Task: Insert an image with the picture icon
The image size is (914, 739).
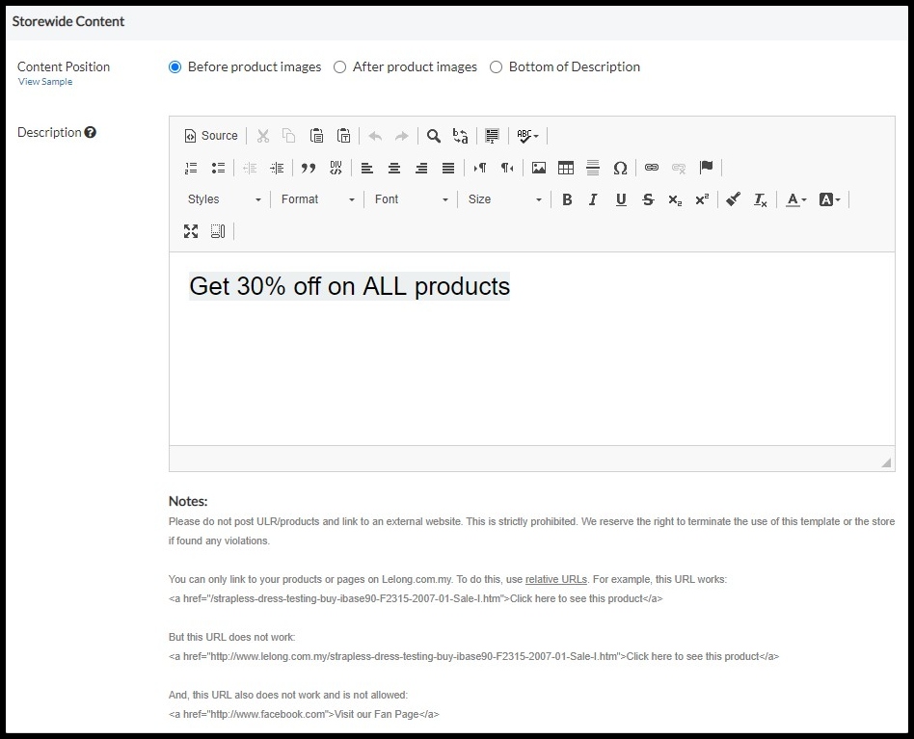Action: click(539, 168)
